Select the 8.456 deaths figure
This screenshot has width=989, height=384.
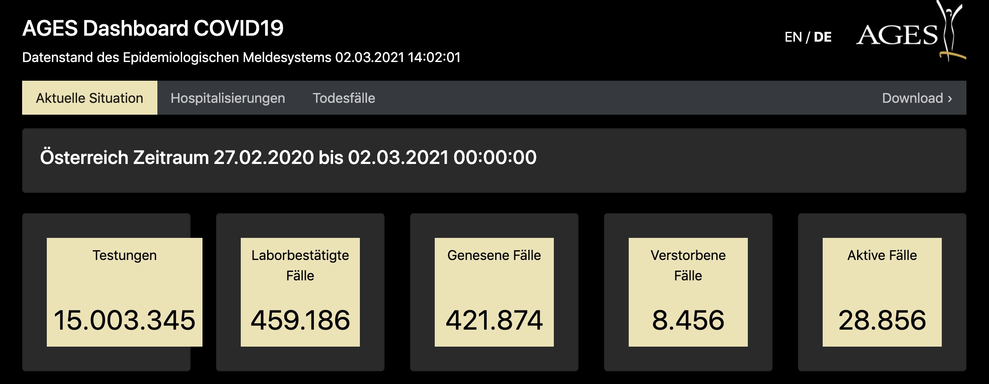(x=688, y=320)
